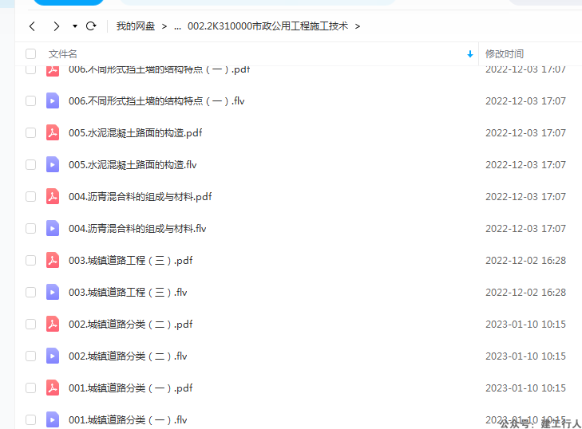Open 002.城镇道路分类（二）.pdf file
The image size is (582, 429).
[131, 324]
